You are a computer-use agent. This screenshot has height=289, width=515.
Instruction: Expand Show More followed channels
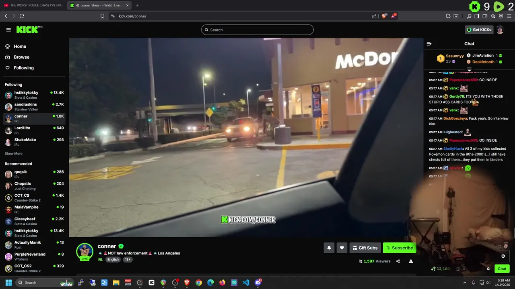point(14,154)
